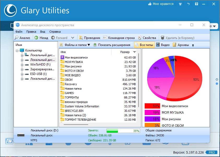Click the PRO badge in Glary Utilities
Viewport: 220px width, 157px height.
(211, 152)
